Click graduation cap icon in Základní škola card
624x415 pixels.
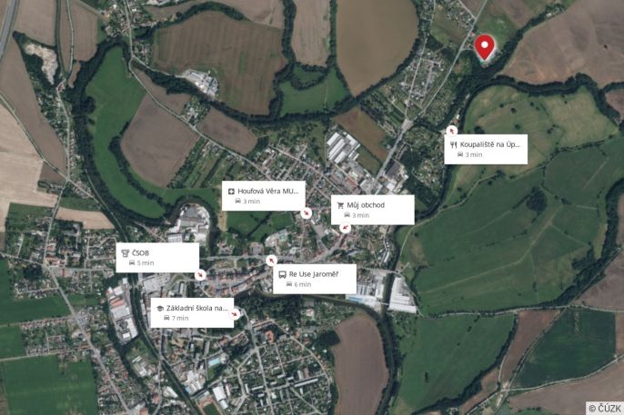pyautogui.click(x=160, y=308)
